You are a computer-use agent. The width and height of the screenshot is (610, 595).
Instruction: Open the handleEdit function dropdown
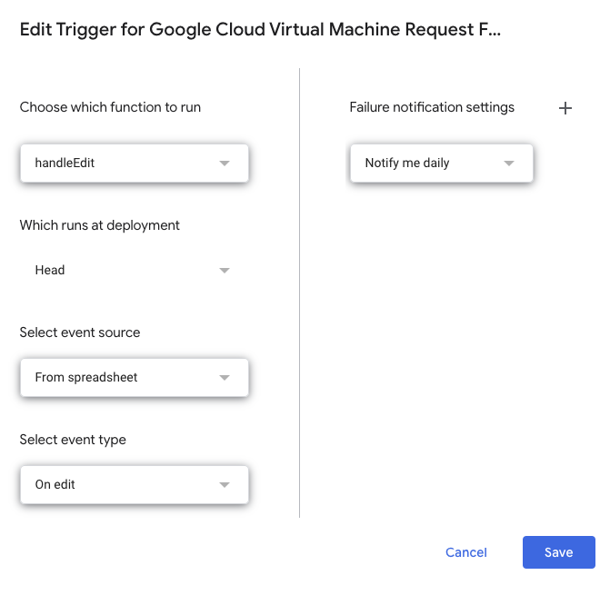coord(135,164)
